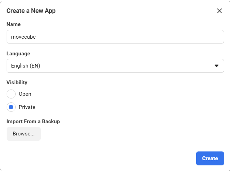
Task: Click the "Visibility" section label
Action: (x=17, y=83)
